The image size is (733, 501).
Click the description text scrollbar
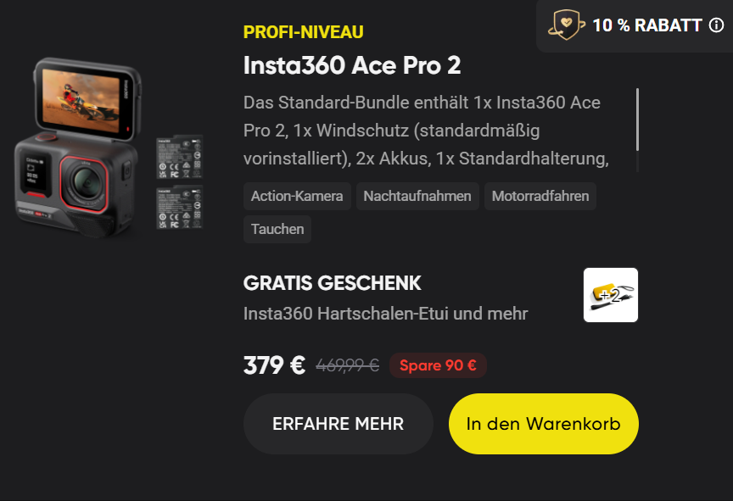637,130
